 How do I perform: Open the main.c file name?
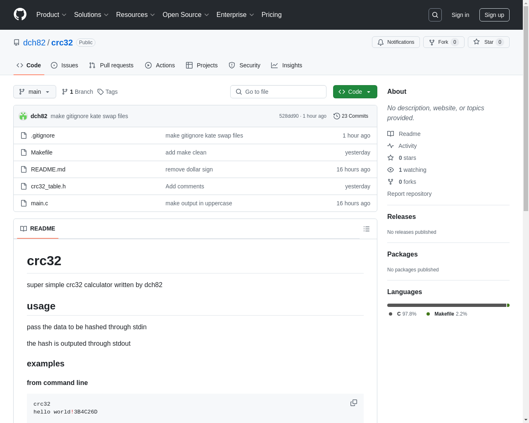[x=40, y=203]
